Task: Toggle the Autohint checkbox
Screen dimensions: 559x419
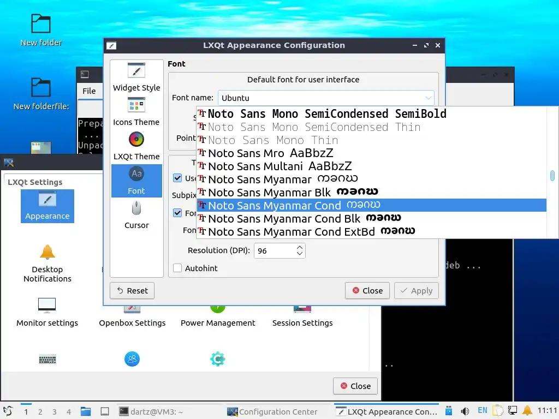Action: pos(177,268)
